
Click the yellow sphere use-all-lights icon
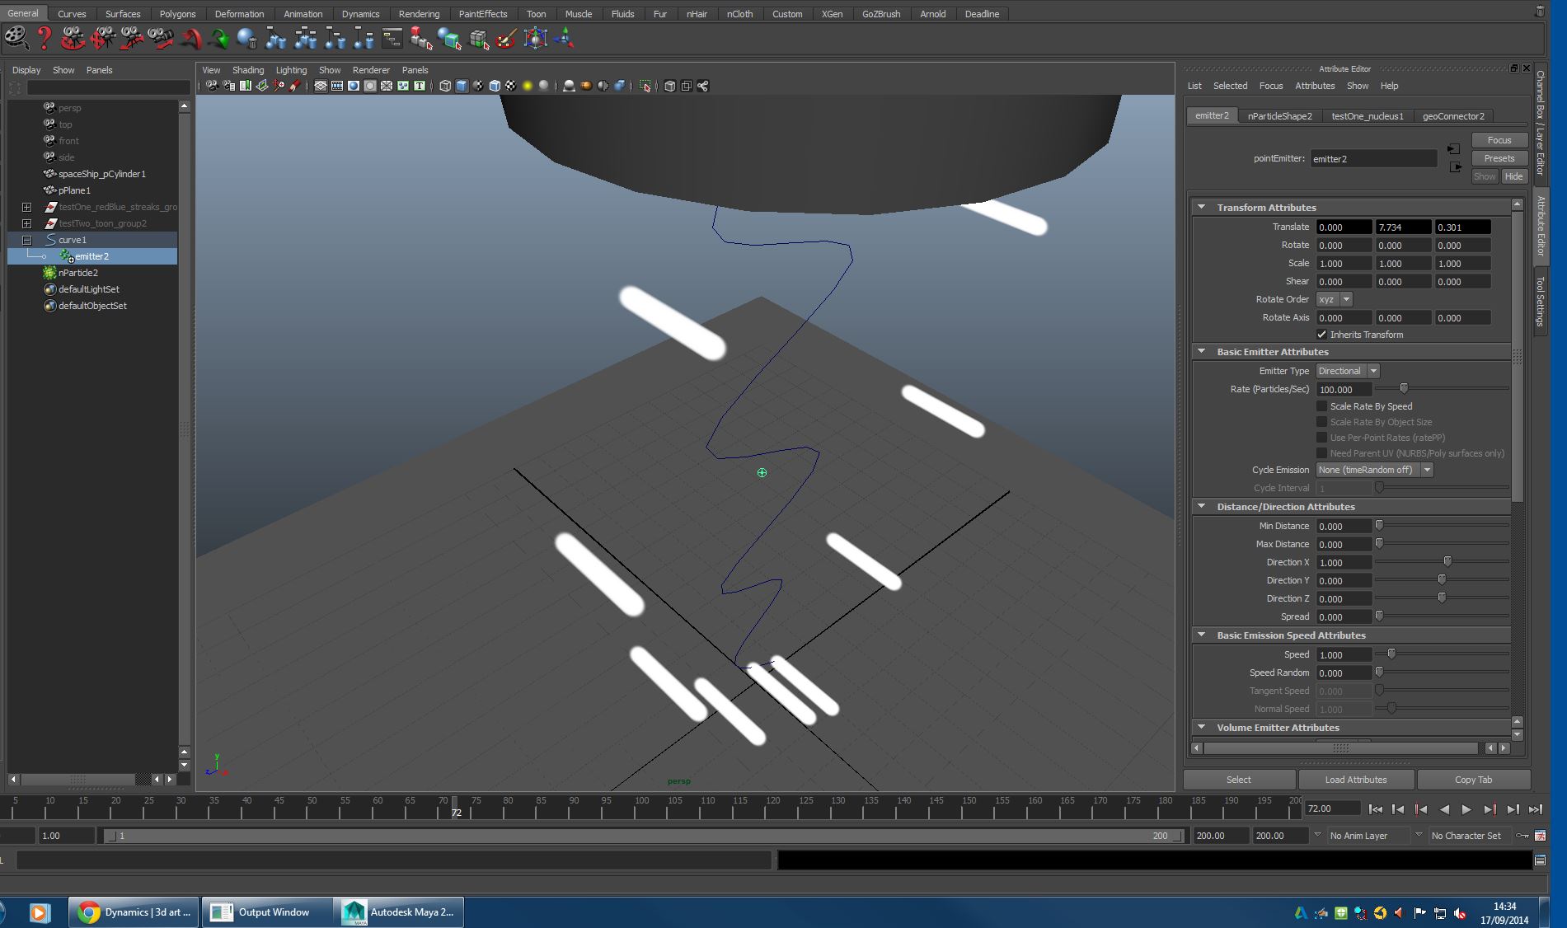click(528, 86)
